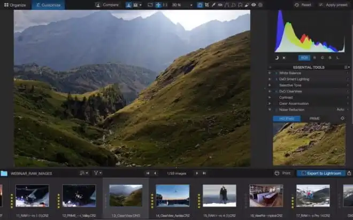Open the sort order dropdown
353x220 pixels.
[x=84, y=173]
